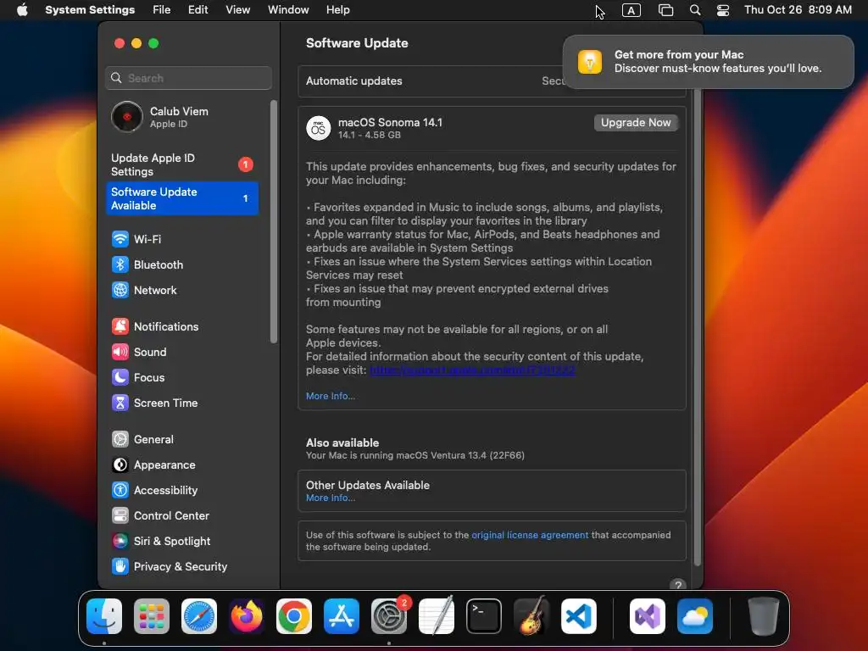Launch Terminal from the Dock
The width and height of the screenshot is (868, 651).
click(484, 616)
